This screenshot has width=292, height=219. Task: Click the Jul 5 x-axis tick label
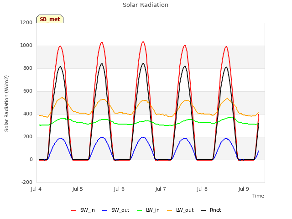(x=78, y=189)
